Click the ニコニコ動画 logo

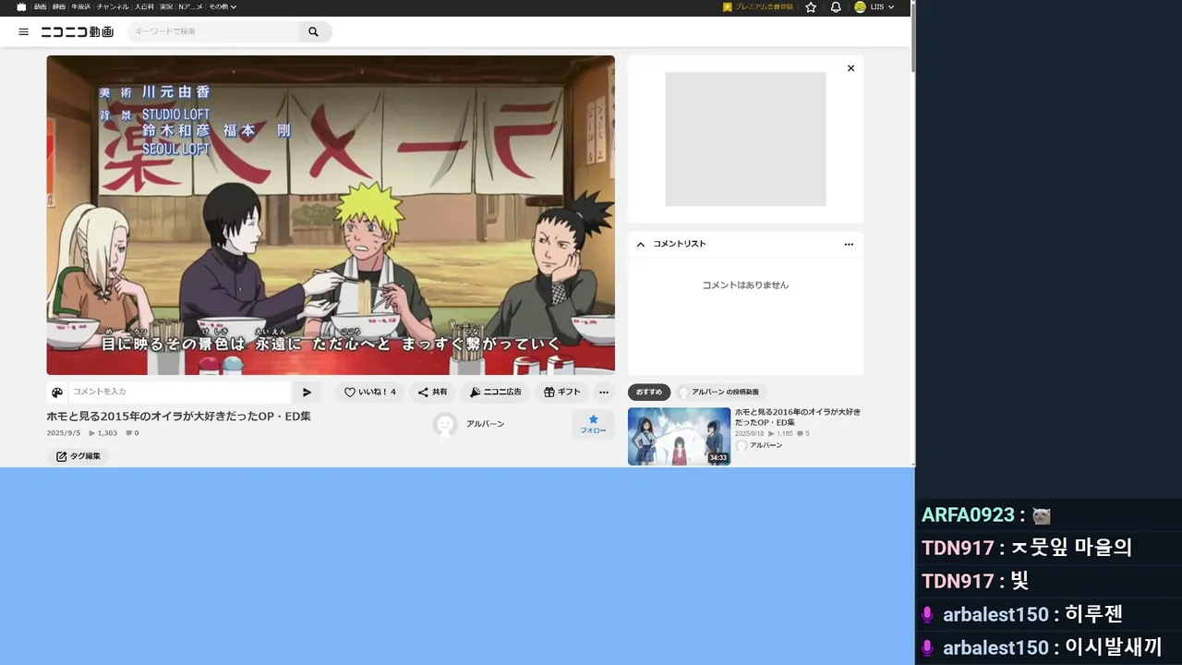click(x=77, y=31)
